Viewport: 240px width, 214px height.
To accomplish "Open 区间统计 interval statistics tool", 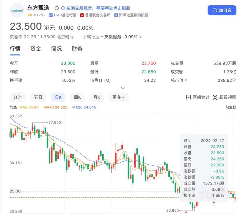I will click(197, 97).
